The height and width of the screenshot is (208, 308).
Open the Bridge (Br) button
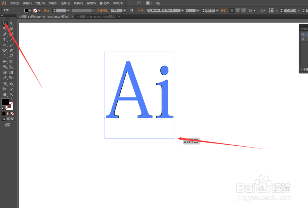click(x=131, y=3)
